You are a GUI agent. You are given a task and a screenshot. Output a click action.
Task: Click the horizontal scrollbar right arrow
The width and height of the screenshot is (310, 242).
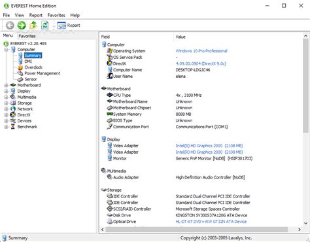click(x=300, y=230)
